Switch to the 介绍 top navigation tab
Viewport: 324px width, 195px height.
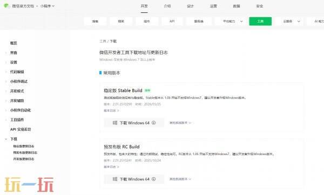tap(167, 6)
